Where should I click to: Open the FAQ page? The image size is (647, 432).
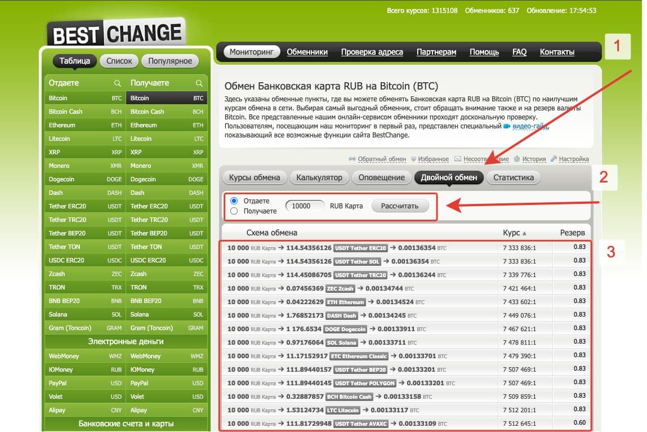(x=520, y=52)
